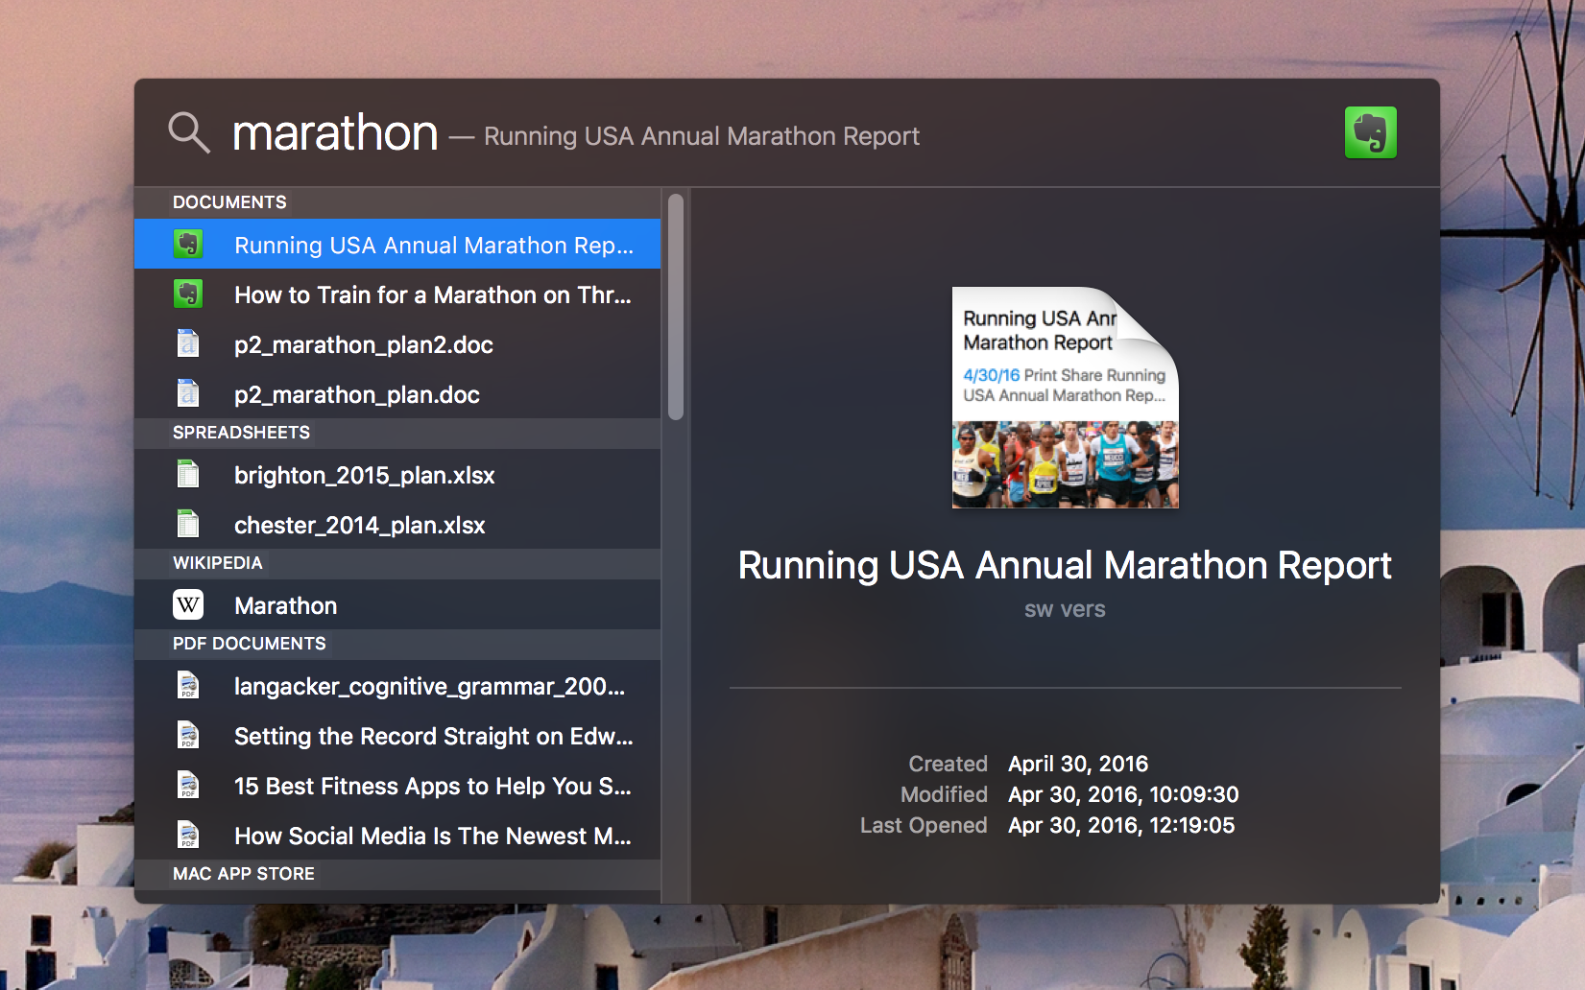Click the document preview thumbnail
This screenshot has height=990, width=1585.
click(x=1064, y=397)
